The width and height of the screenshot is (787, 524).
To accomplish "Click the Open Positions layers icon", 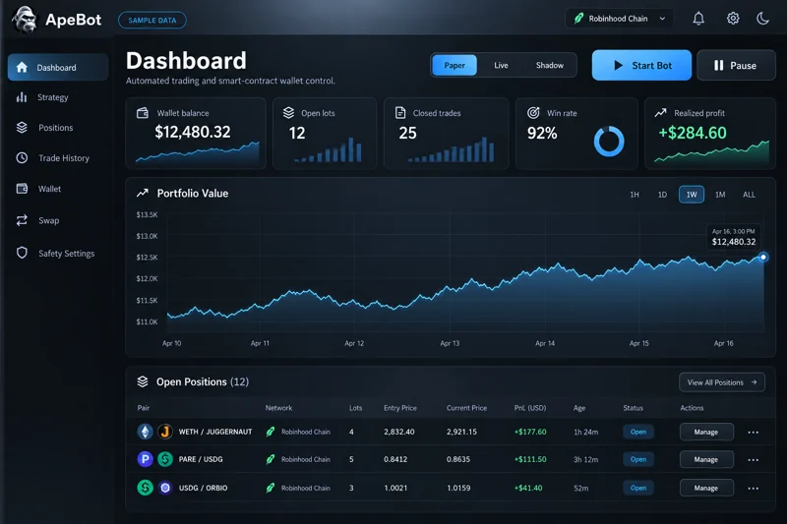I will (x=143, y=381).
